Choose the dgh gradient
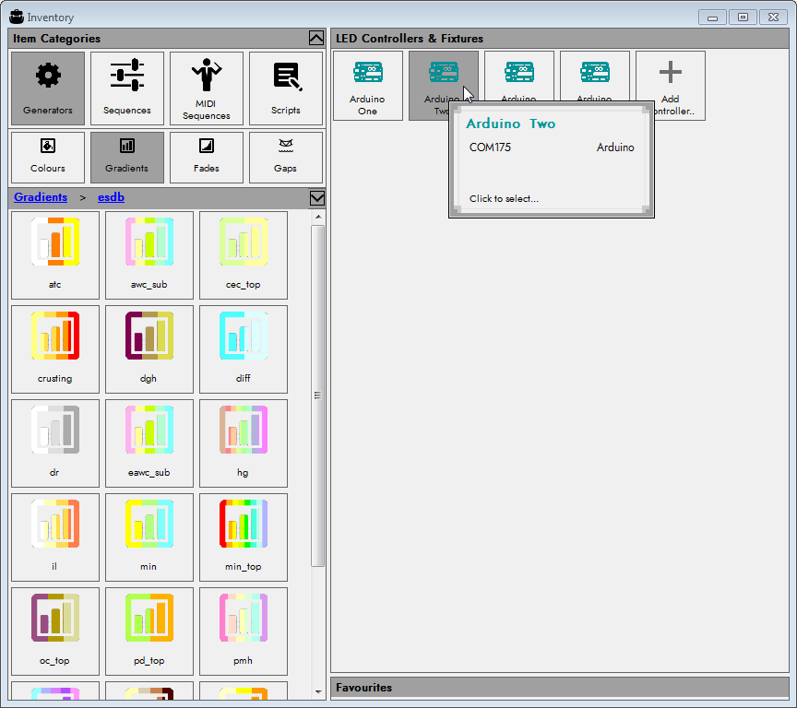This screenshot has height=708, width=797. pyautogui.click(x=149, y=348)
